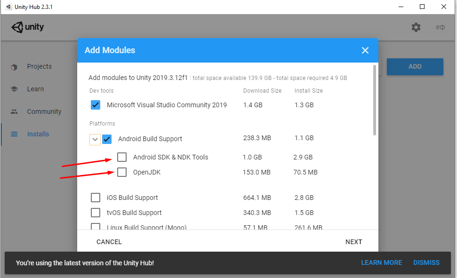Click the 1.4 GB download size value
This screenshot has width=457, height=278.
(253, 105)
